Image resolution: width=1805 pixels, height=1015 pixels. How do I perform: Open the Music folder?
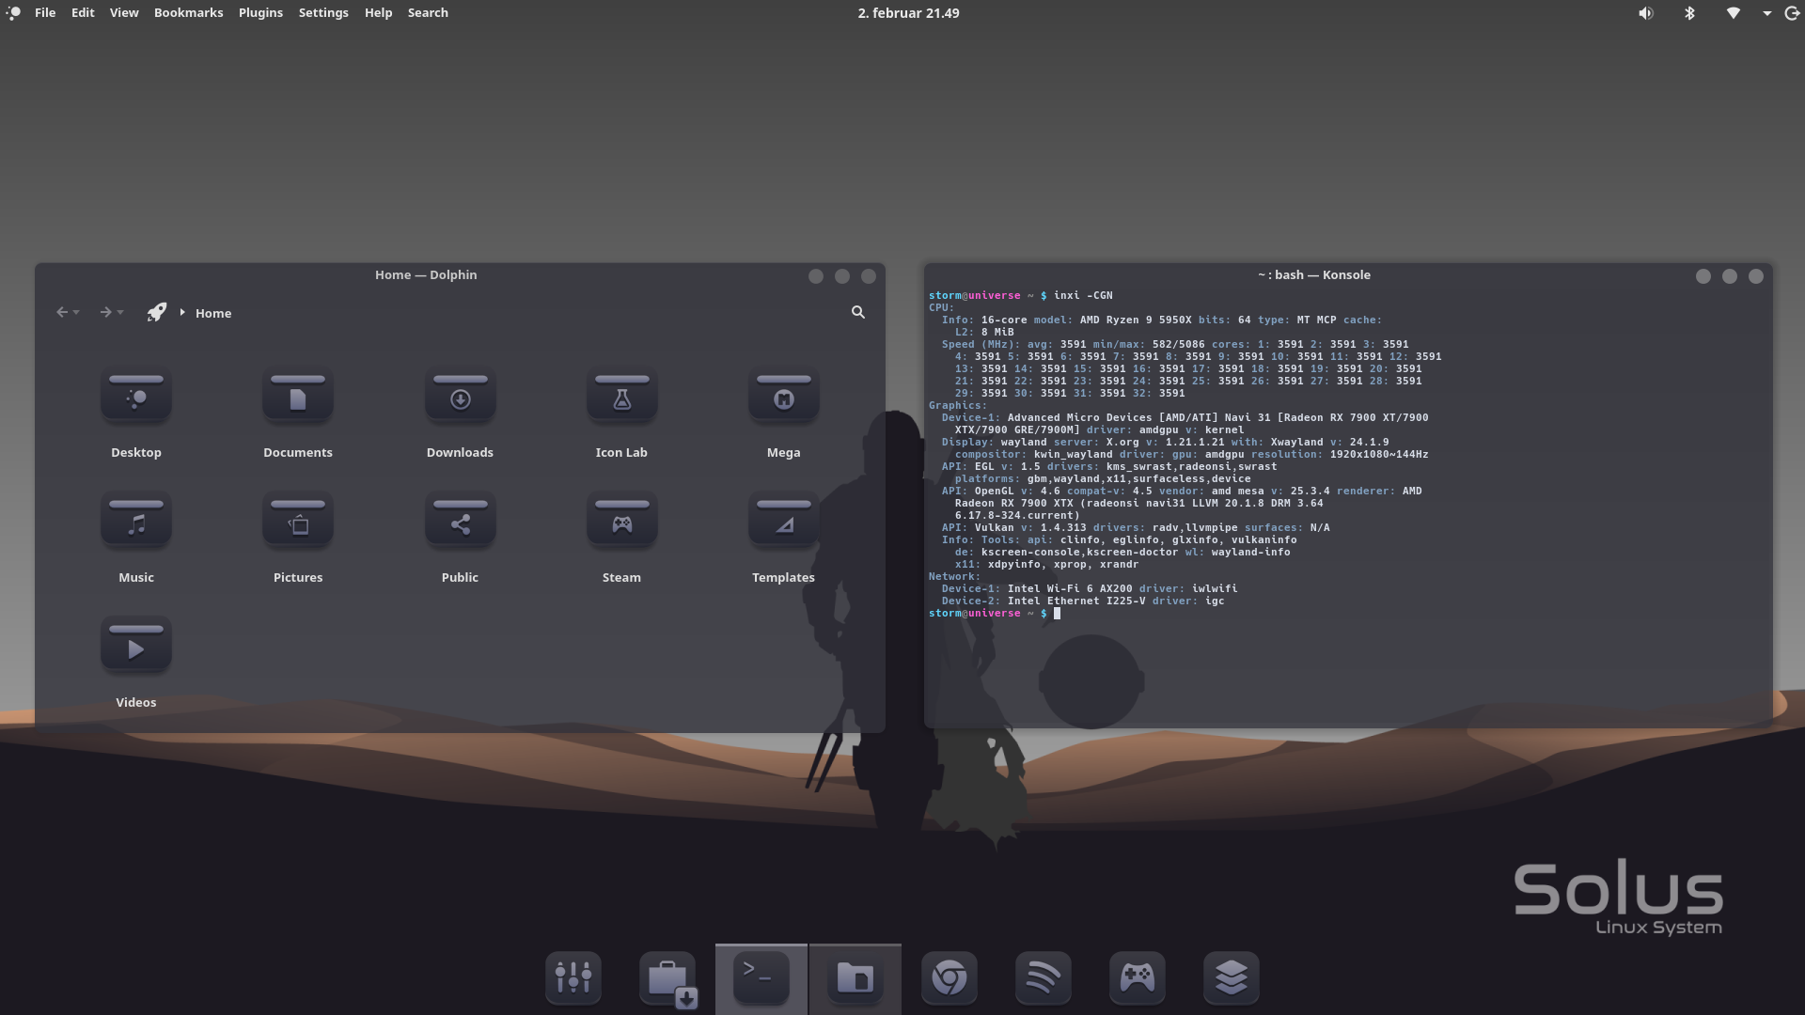point(136,523)
